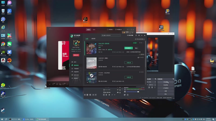
Task: Click the remove scene trash icon in OBS
Action: pyautogui.click(x=87, y=95)
